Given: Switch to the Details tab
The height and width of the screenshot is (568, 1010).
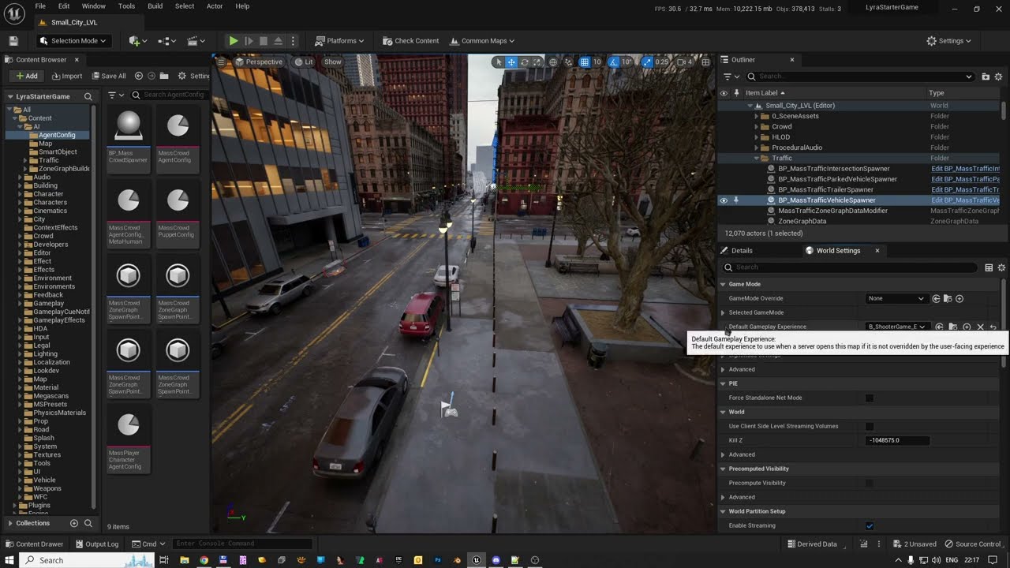Looking at the screenshot, I should 741,250.
